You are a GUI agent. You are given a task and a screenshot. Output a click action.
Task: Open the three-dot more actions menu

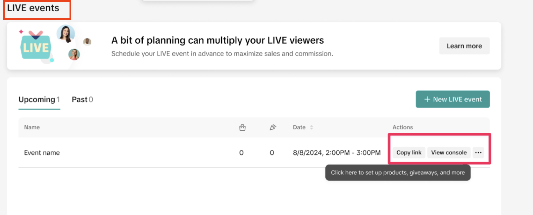pos(478,152)
